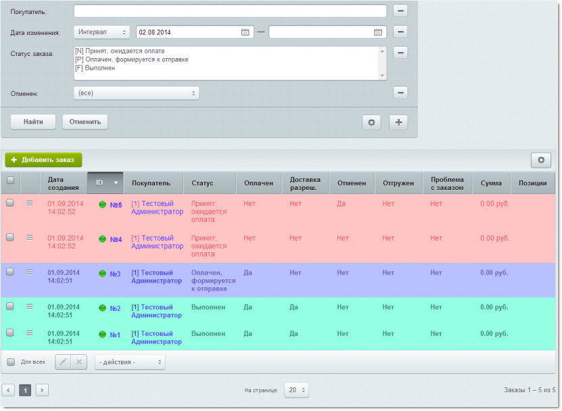Open calendar picker for start date 02.08.2014
Screen dimensions: 562x411
(x=245, y=32)
